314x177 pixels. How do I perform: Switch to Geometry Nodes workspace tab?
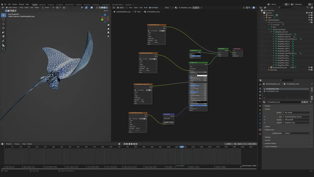117,5
